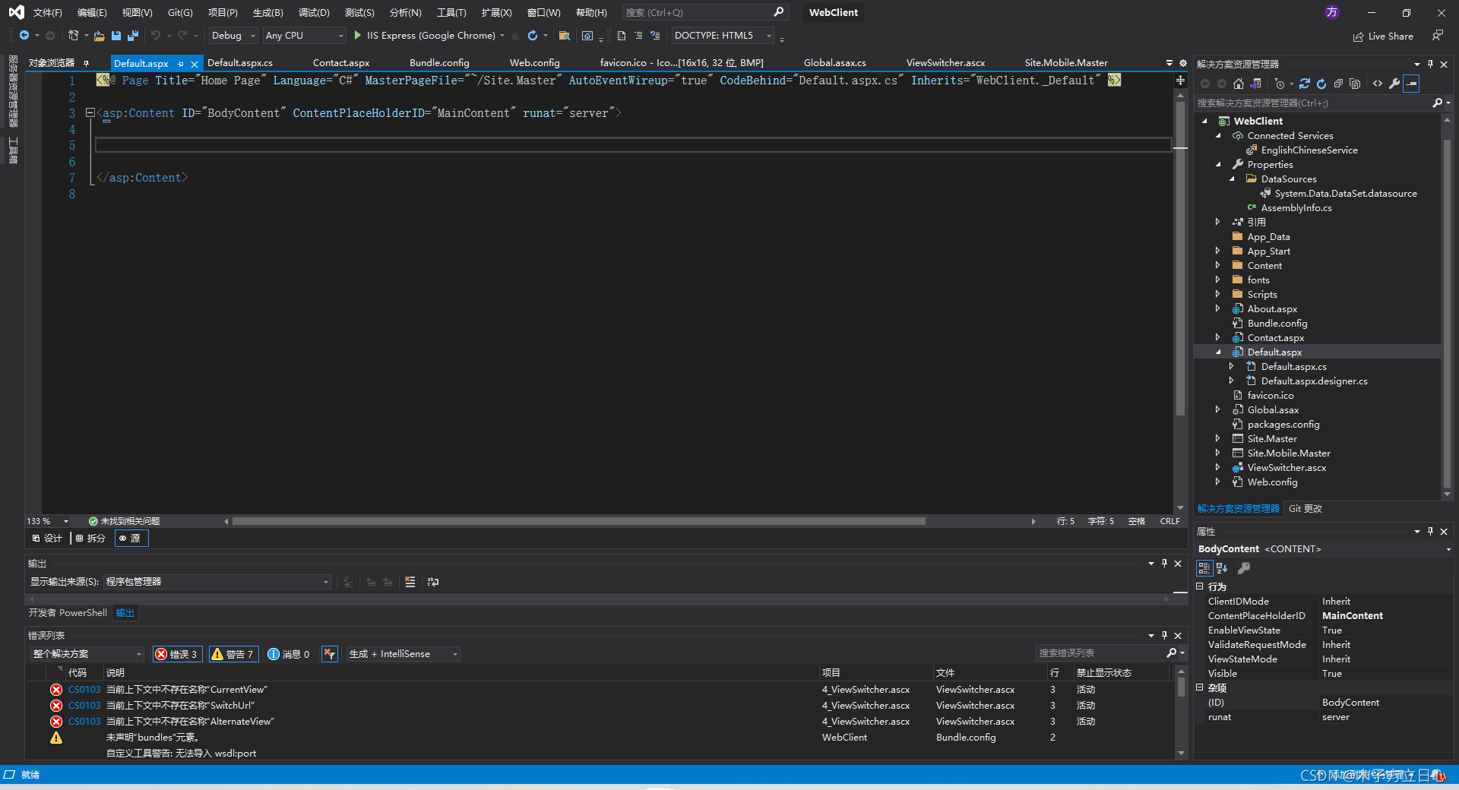Open the Git 更改 panel tab
1459x790 pixels.
[x=1306, y=509]
